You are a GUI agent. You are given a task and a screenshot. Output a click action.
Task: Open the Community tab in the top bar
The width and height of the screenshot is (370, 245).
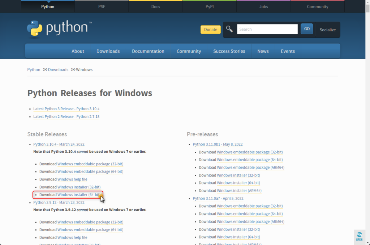point(318,6)
